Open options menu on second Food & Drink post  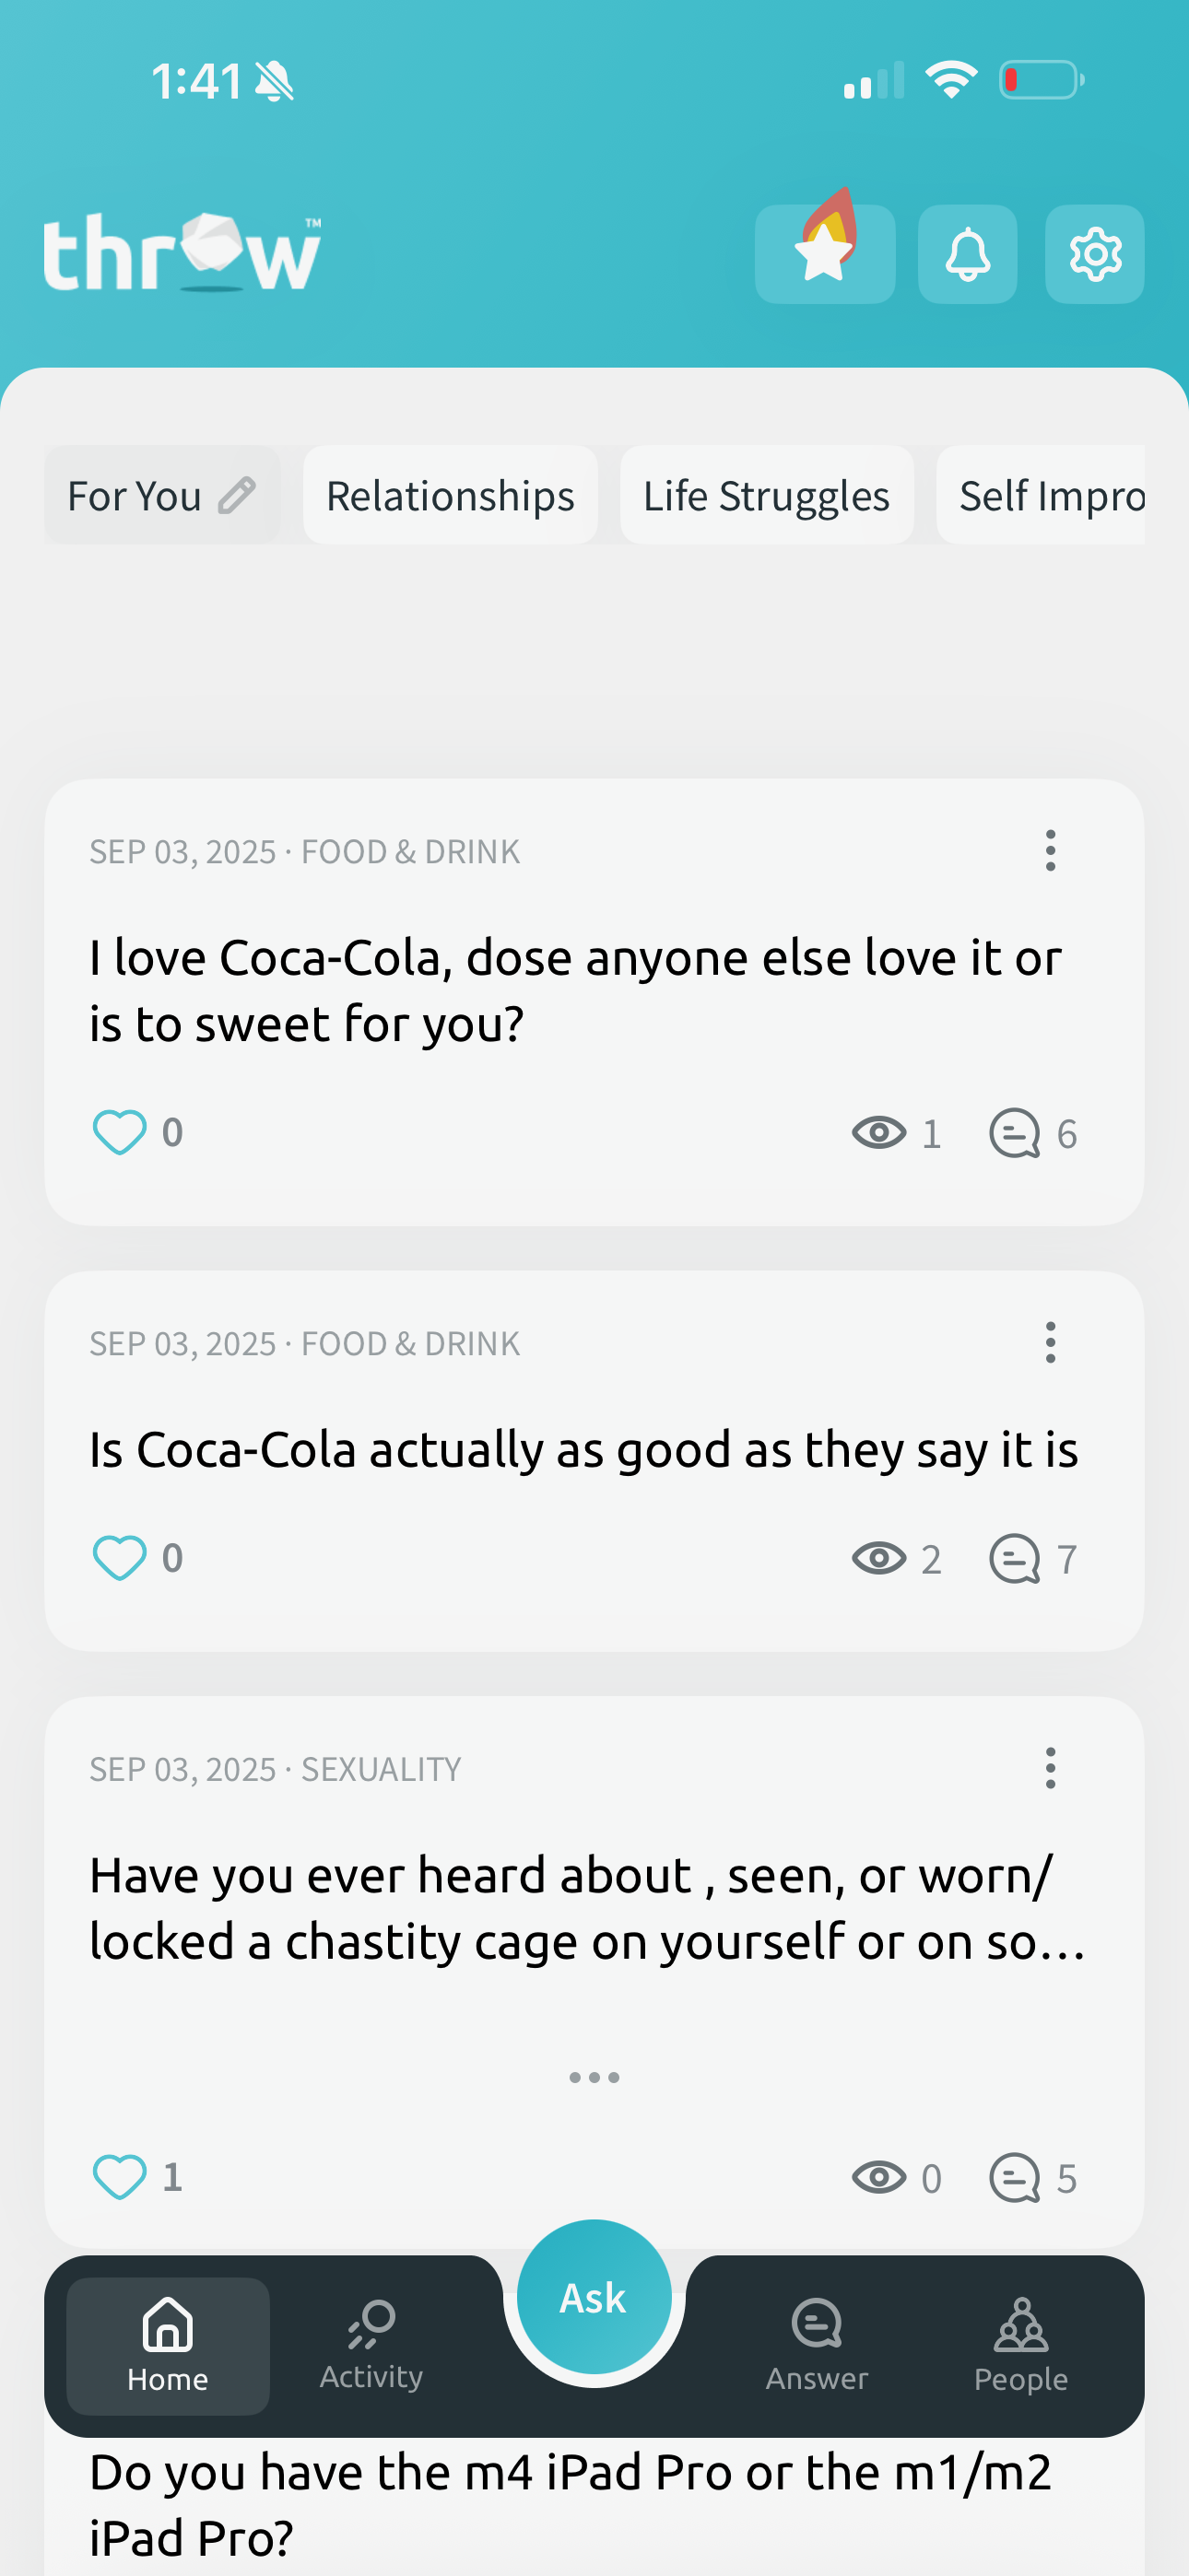[x=1050, y=1342]
